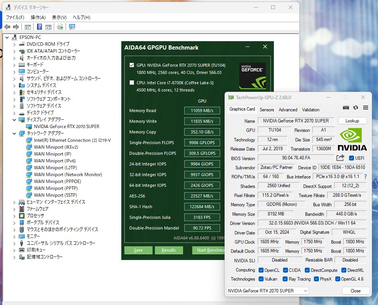The width and height of the screenshot is (378, 305).
Task: Click the Save button in AIDA64
Action: click(x=138, y=250)
